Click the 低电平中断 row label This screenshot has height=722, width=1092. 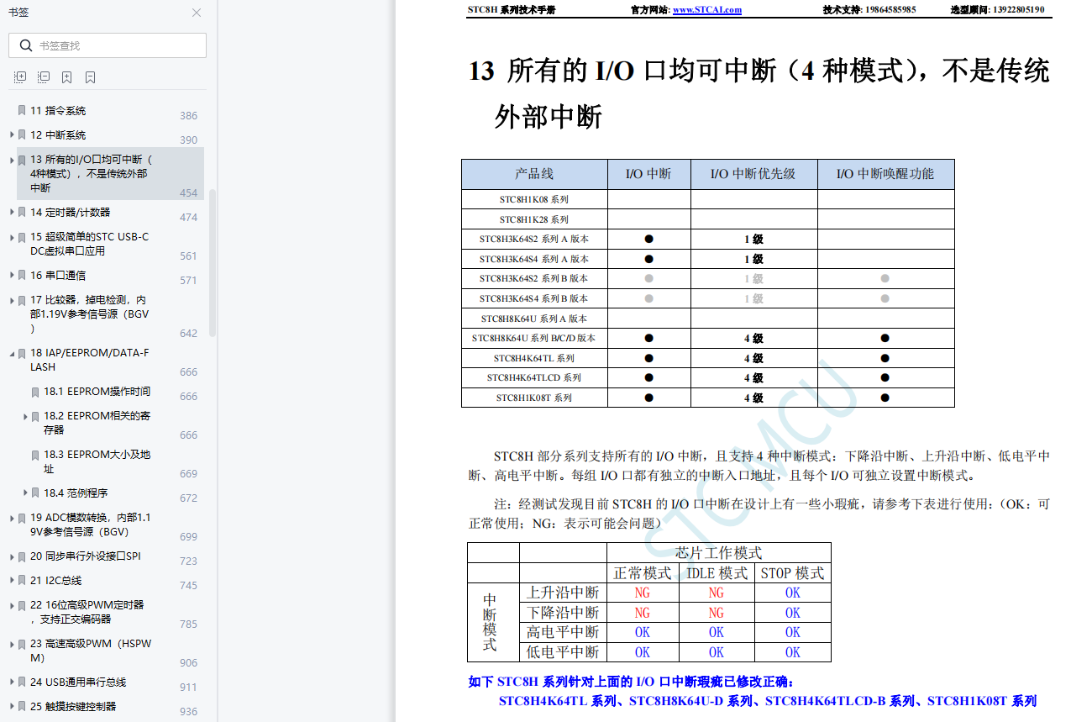(x=563, y=652)
